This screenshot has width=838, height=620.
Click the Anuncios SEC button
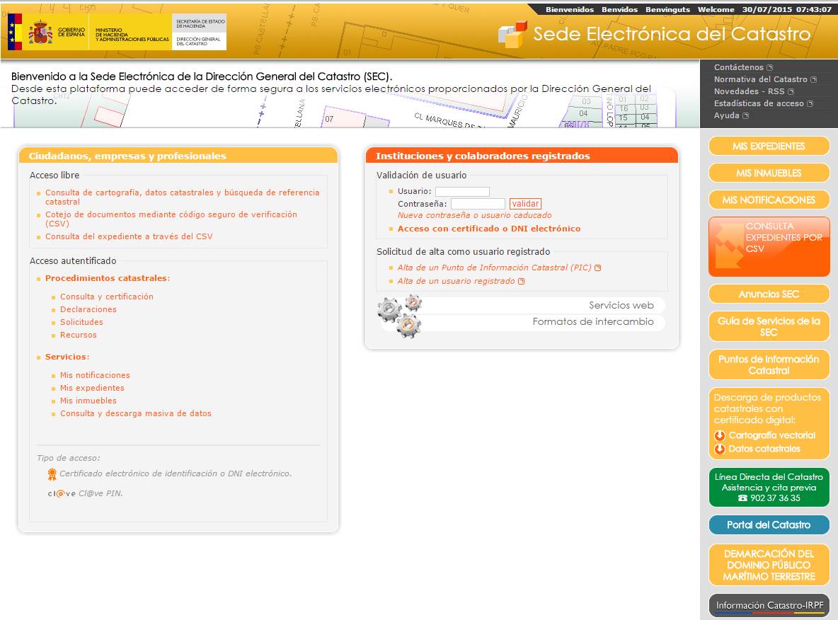point(769,294)
